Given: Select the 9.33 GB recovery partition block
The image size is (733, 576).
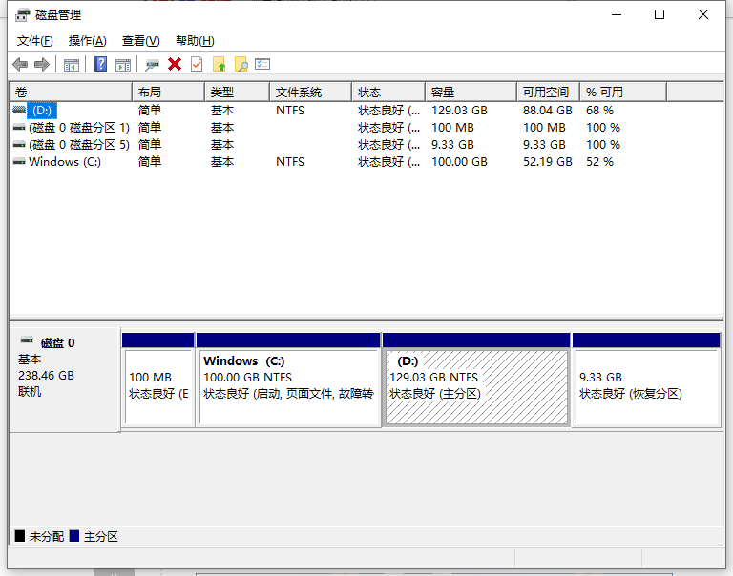Looking at the screenshot, I should pos(645,386).
